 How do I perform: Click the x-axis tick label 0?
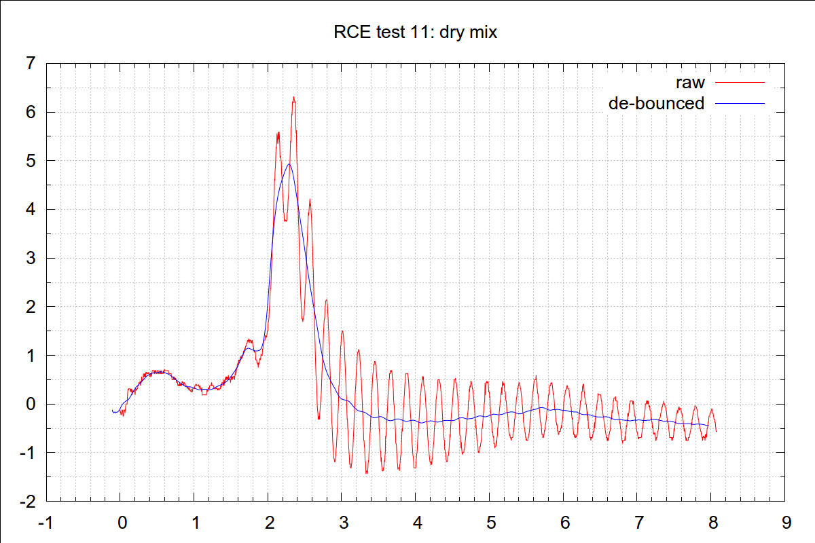(122, 523)
